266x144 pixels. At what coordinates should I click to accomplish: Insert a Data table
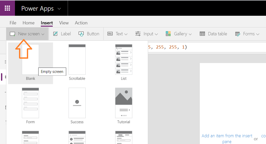click(214, 34)
